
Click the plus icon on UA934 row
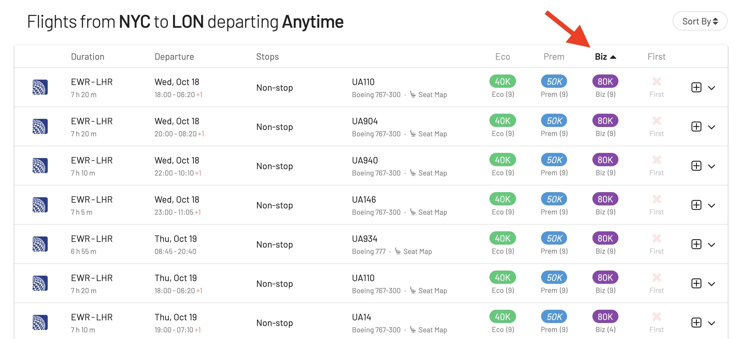click(696, 244)
